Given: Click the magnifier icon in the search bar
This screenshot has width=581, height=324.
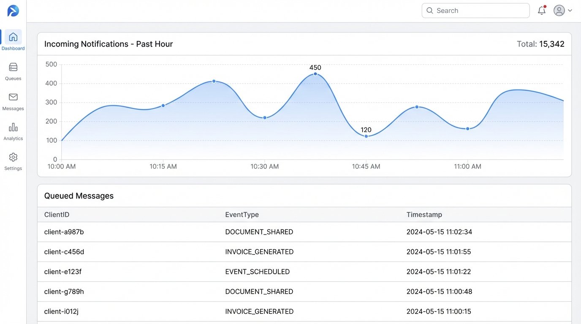Looking at the screenshot, I should (429, 10).
